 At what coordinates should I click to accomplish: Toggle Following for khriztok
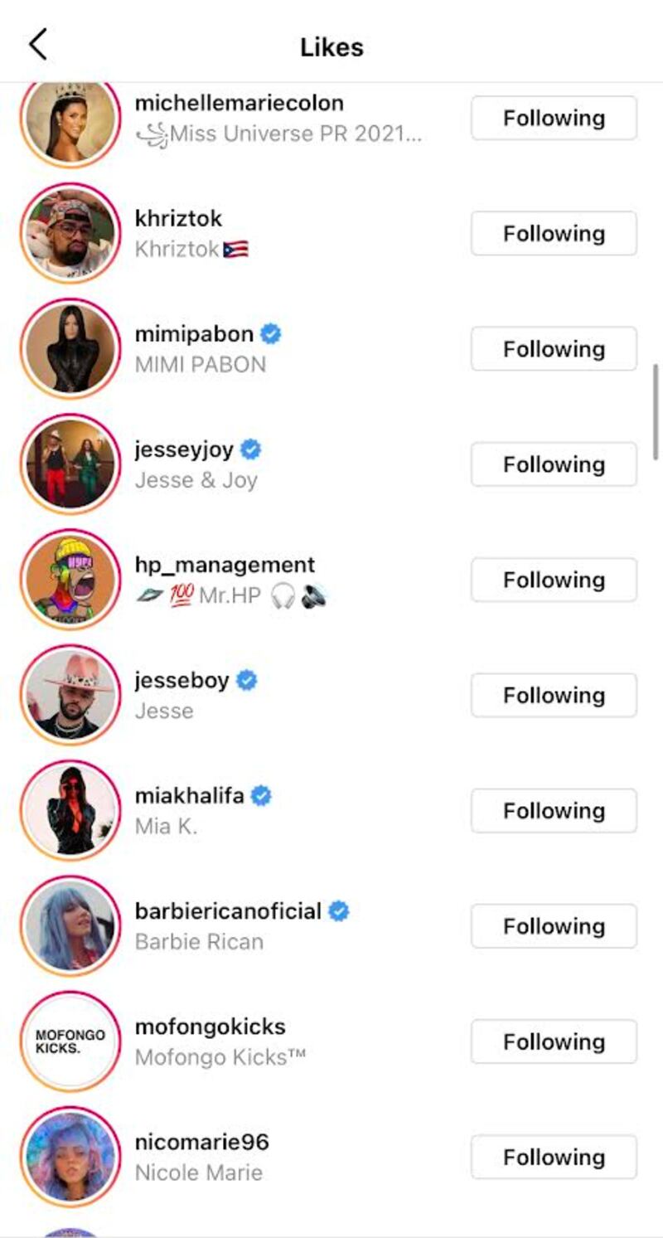click(554, 233)
